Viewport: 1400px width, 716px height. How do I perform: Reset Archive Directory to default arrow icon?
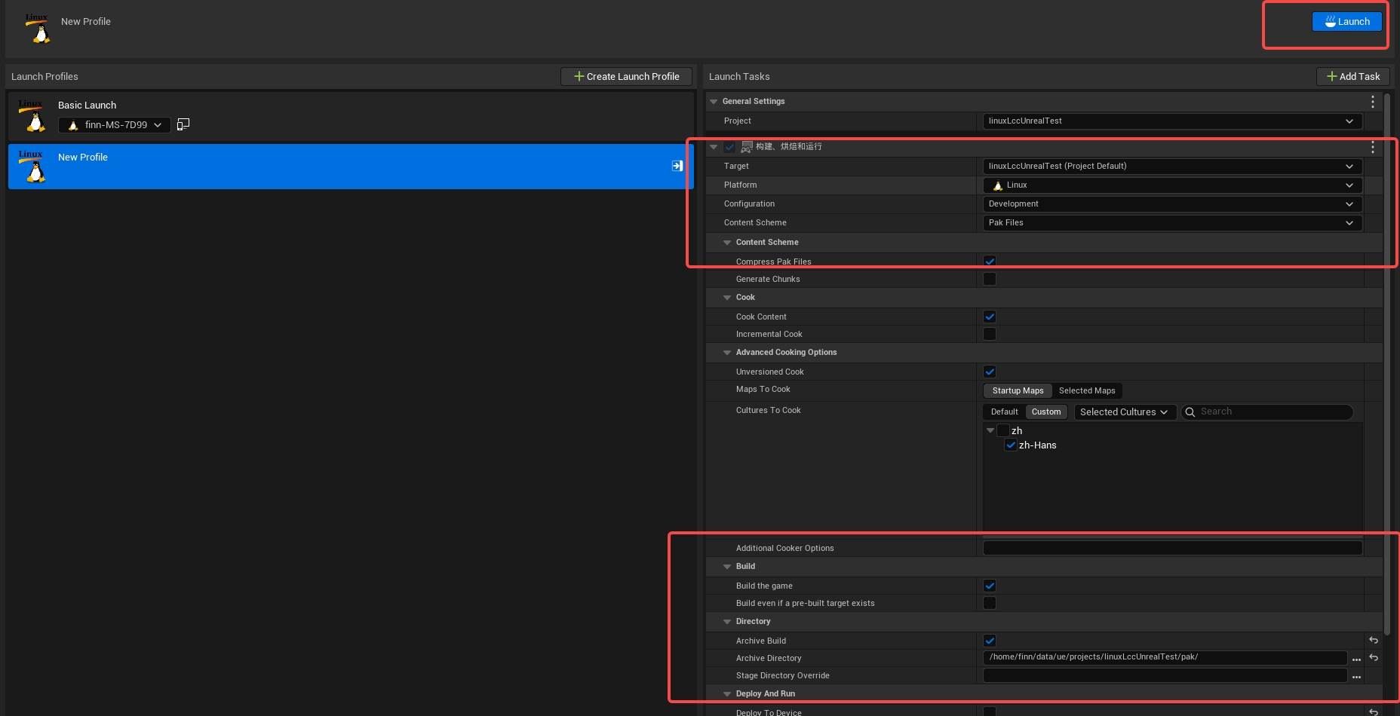pyautogui.click(x=1374, y=658)
